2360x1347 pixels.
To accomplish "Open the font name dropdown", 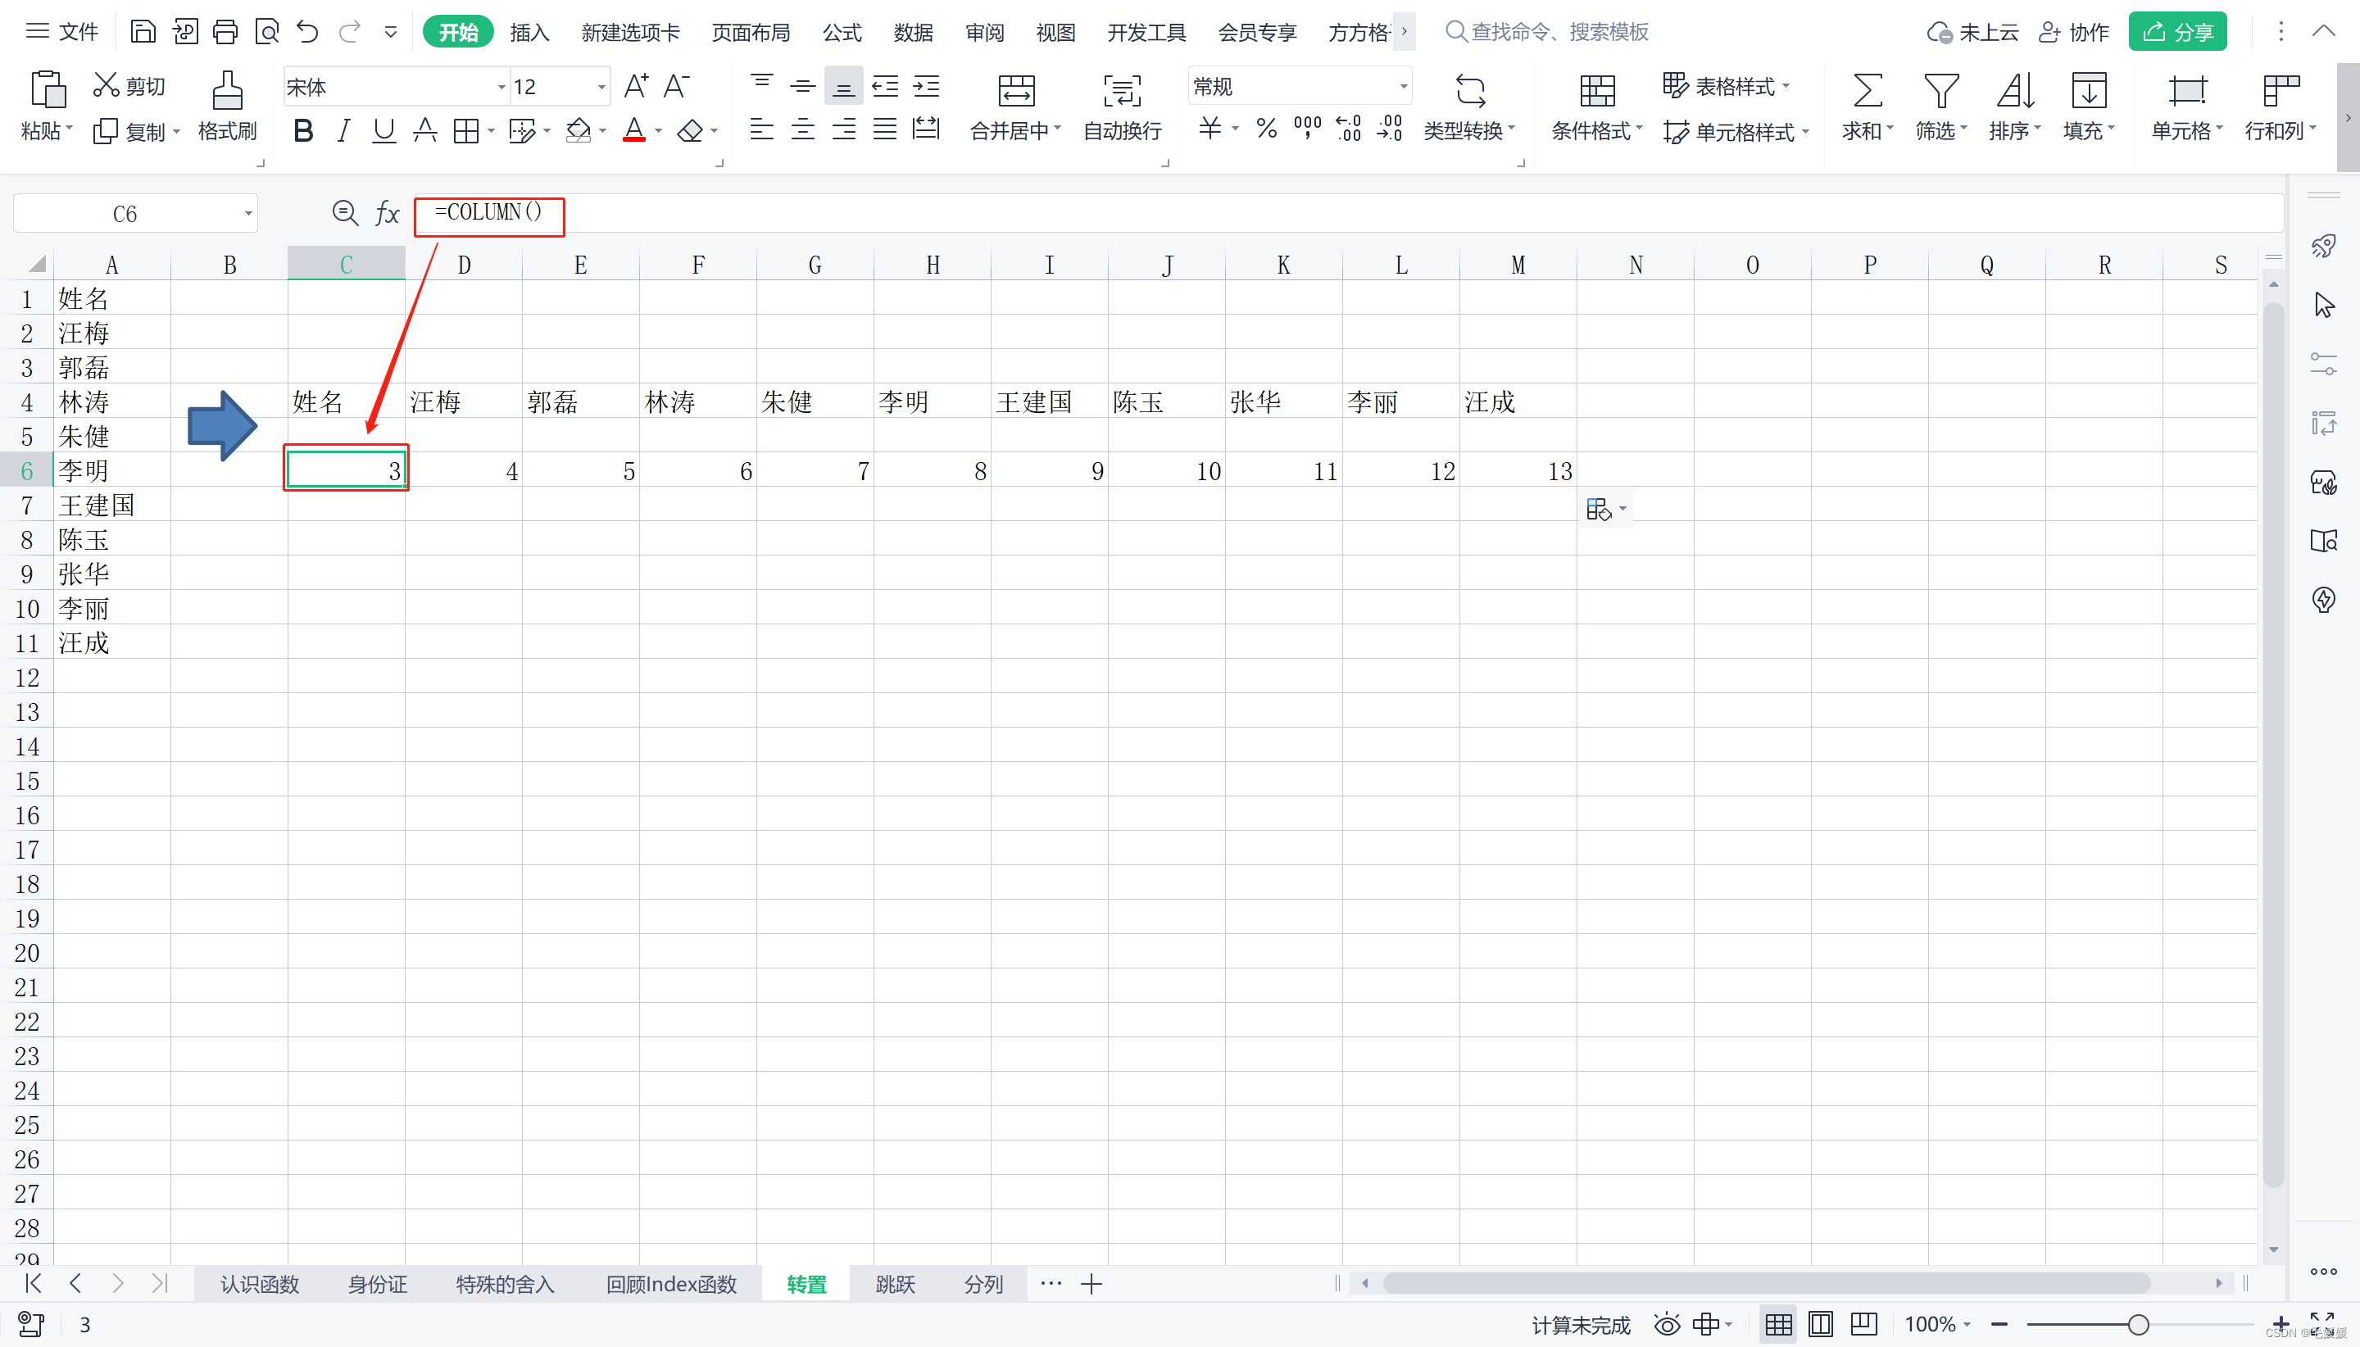I will pyautogui.click(x=501, y=87).
